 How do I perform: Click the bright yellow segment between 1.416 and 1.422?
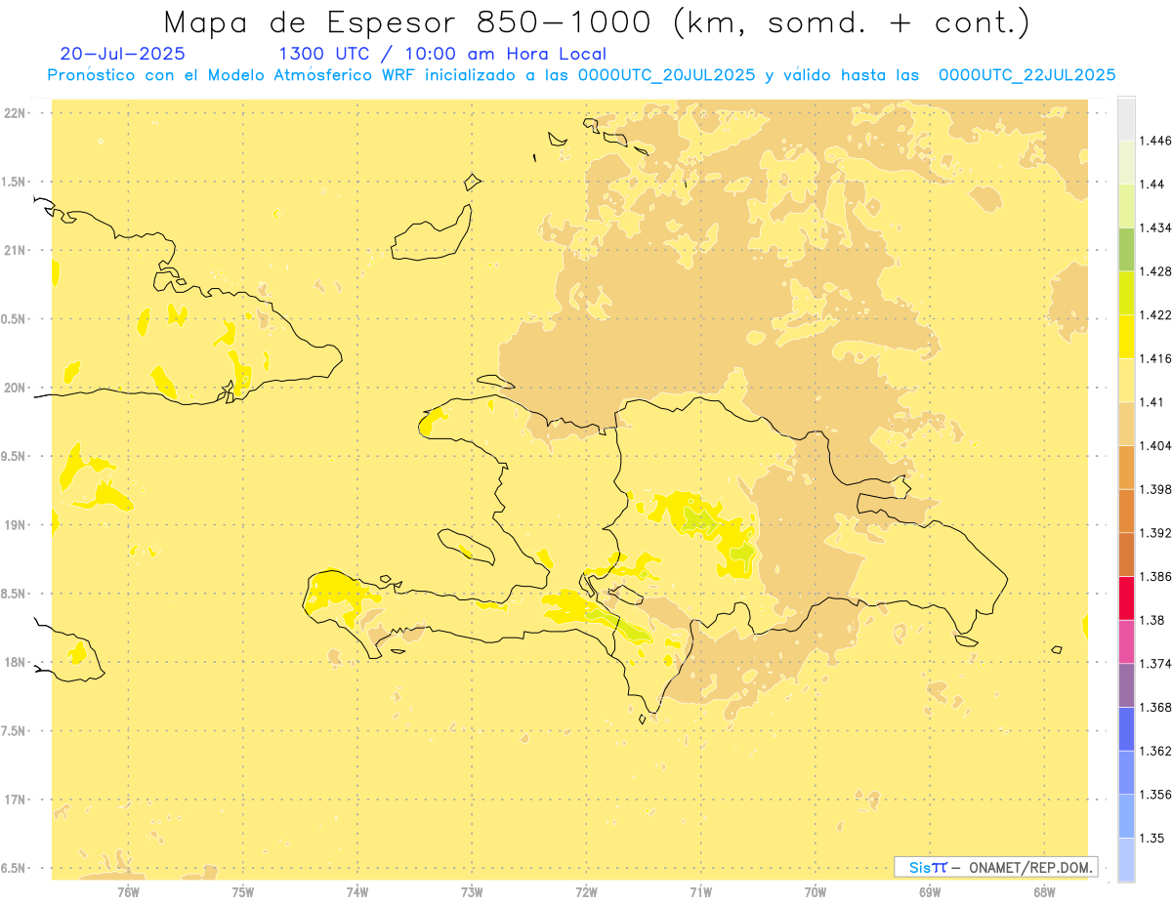[1126, 336]
